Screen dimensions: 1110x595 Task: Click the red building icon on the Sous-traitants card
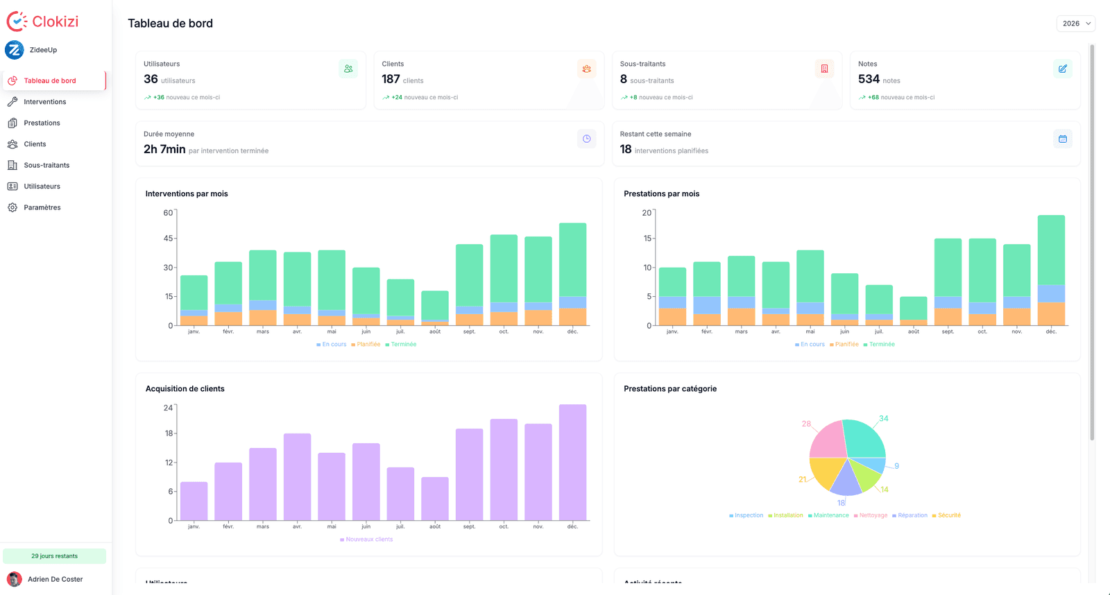[x=824, y=69]
